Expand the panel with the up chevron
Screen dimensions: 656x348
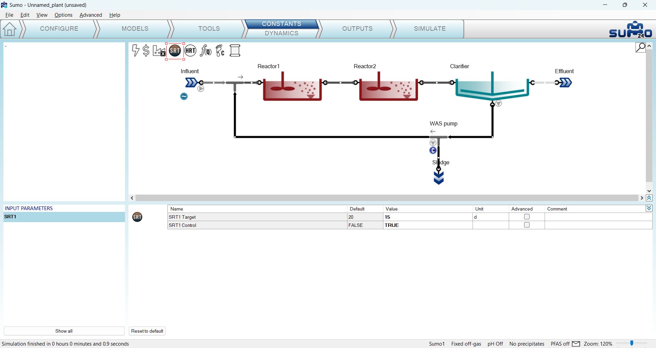649,198
